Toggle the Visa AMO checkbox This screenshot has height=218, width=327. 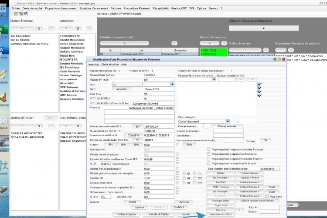coord(267,196)
